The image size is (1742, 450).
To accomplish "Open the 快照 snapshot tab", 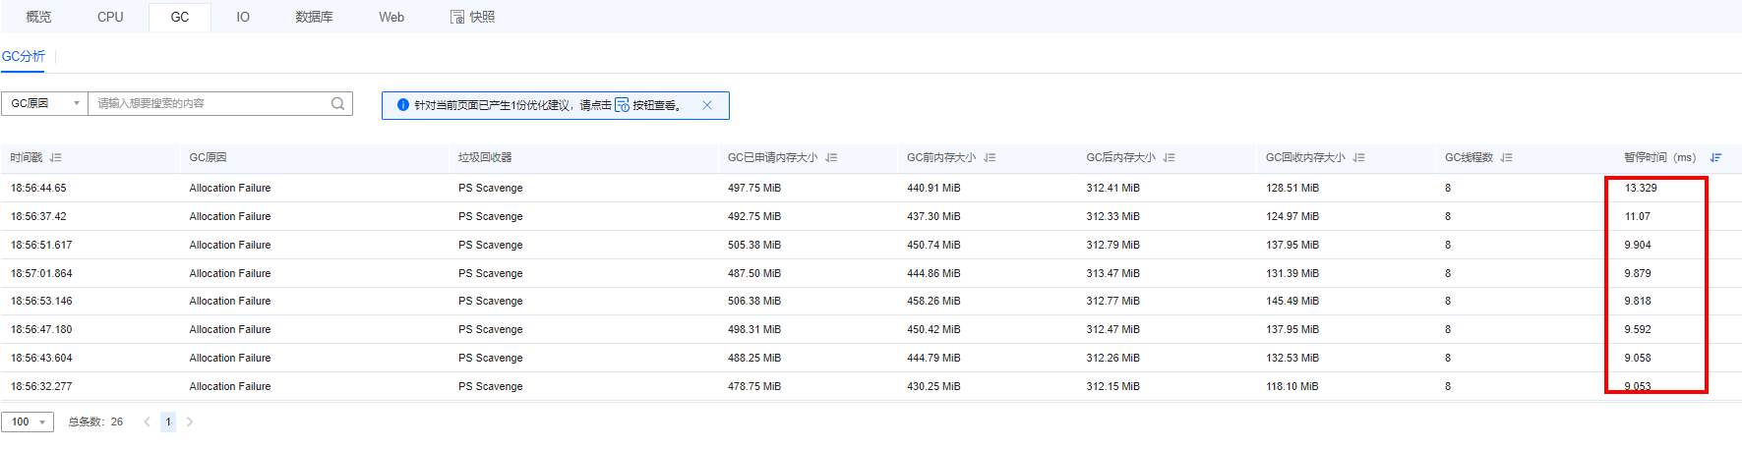I will (x=472, y=17).
